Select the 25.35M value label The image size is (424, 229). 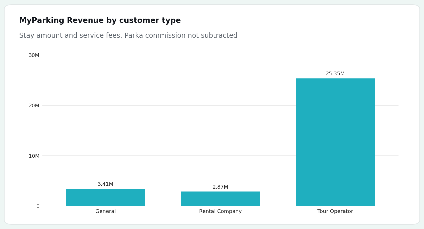[335, 74]
